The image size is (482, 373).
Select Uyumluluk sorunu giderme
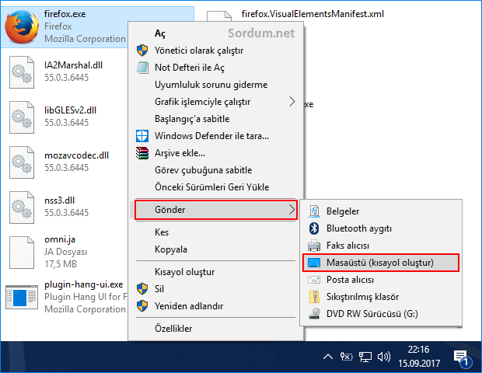coord(216,85)
